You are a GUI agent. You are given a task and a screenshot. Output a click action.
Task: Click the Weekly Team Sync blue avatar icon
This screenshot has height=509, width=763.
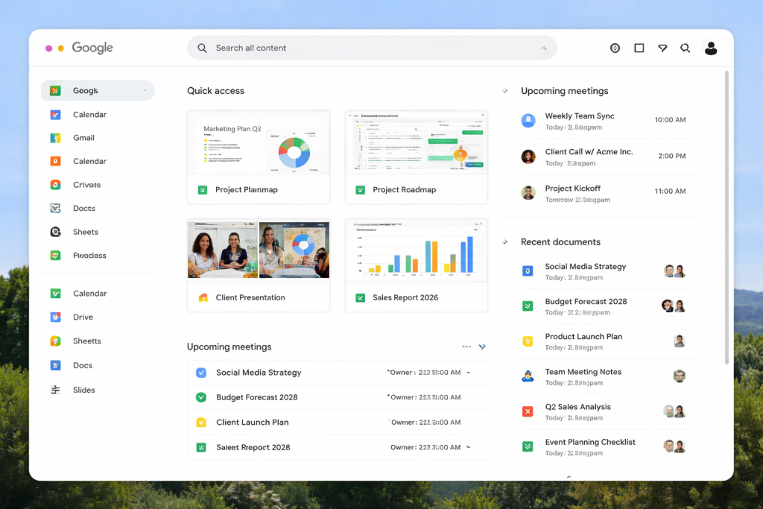pos(528,121)
